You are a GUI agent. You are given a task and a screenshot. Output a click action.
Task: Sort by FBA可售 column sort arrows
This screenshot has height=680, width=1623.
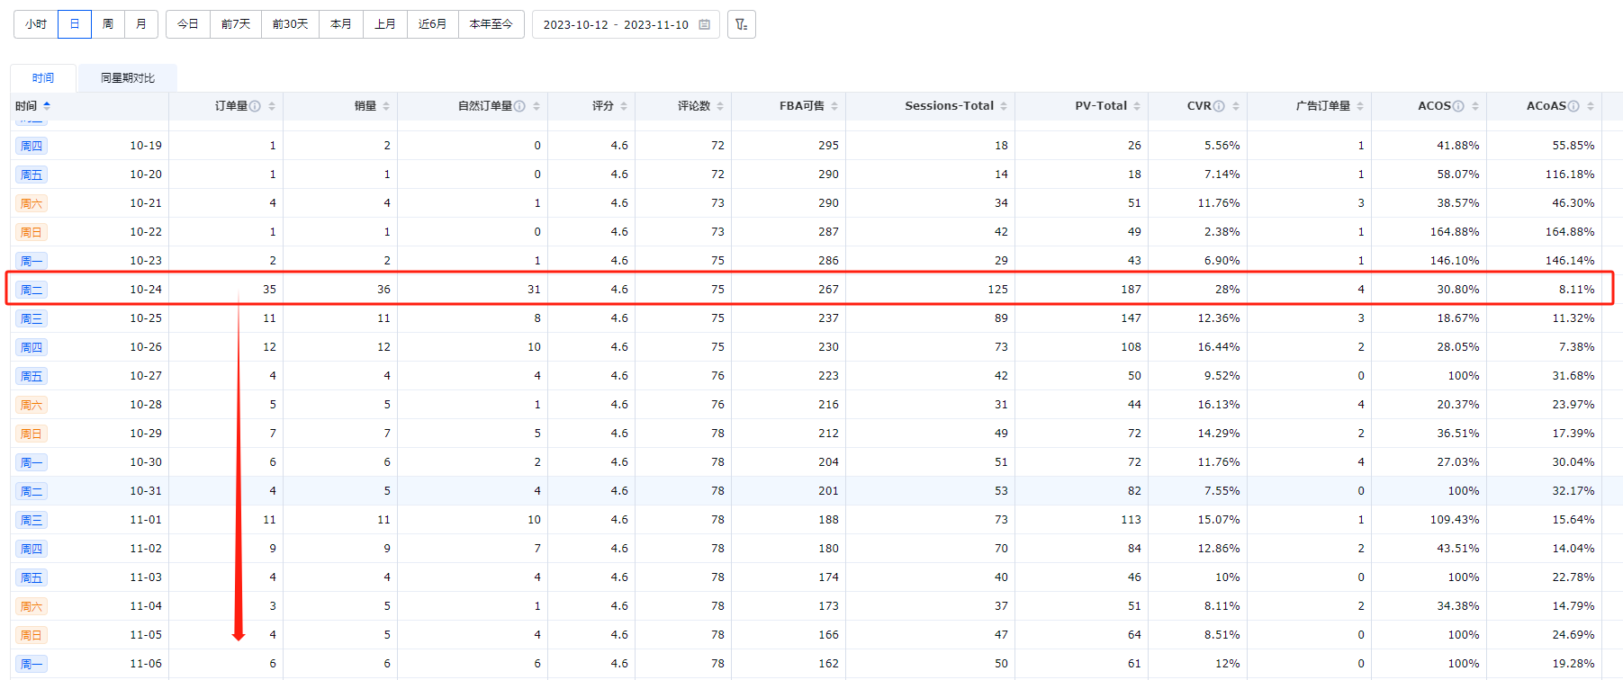tap(834, 106)
